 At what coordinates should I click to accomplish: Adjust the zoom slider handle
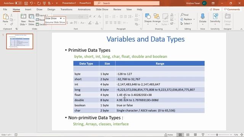click(217, 135)
